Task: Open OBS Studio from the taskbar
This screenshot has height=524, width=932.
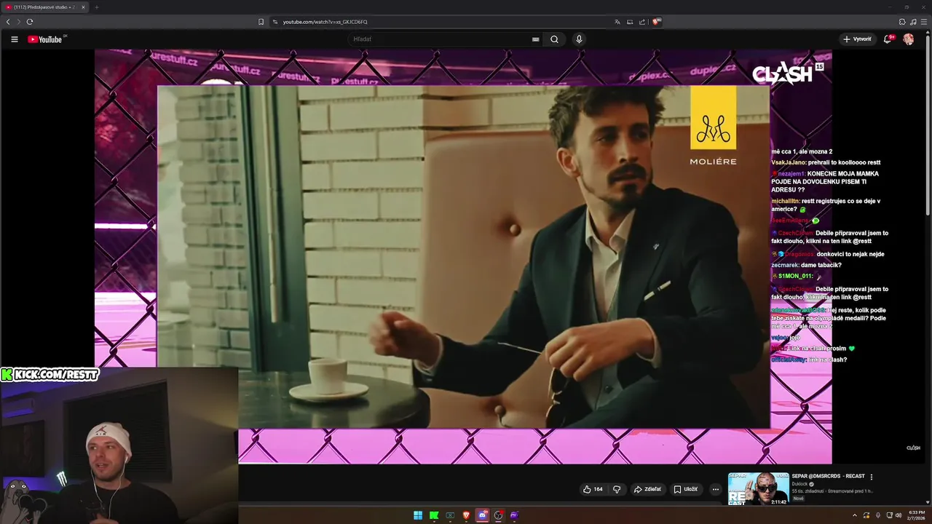Action: [499, 515]
